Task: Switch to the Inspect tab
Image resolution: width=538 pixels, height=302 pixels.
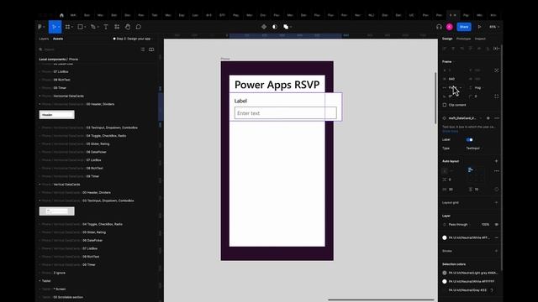Action: coord(480,39)
